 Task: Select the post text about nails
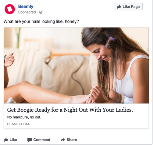[x=41, y=21]
